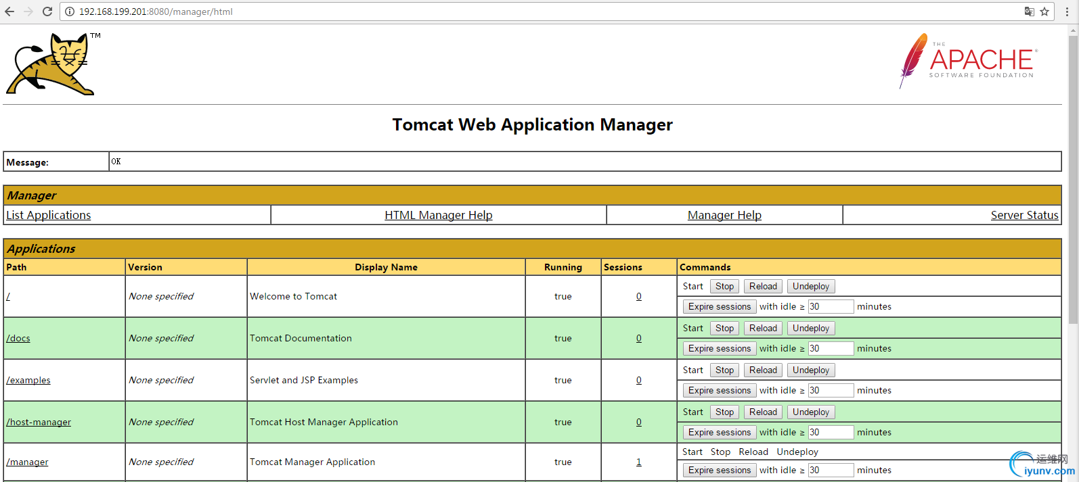Open the site information icon in the address bar
Viewport: 1079px width, 482px height.
coord(70,11)
